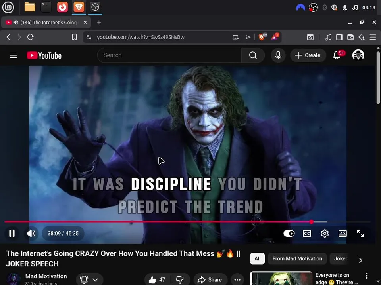This screenshot has height=285, width=381.
Task: Click the YouTube Search field
Action: (x=169, y=55)
